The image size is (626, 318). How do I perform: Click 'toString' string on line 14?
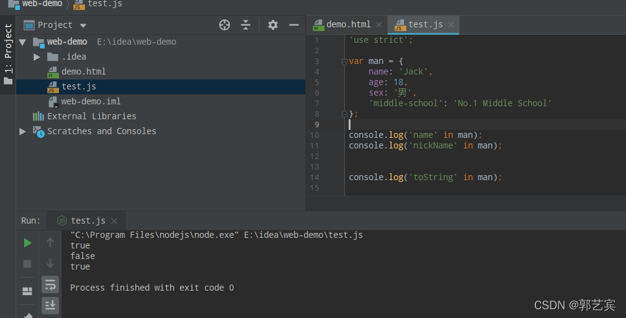(x=433, y=177)
